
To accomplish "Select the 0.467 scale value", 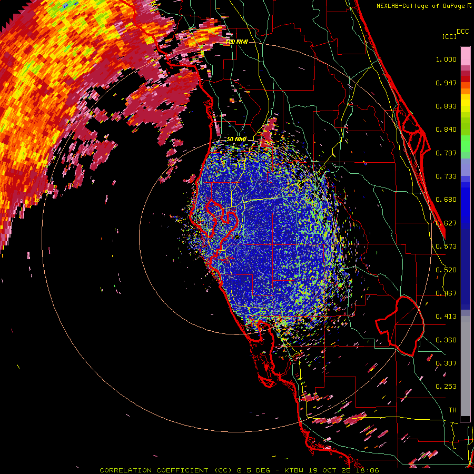I will pyautogui.click(x=446, y=293).
